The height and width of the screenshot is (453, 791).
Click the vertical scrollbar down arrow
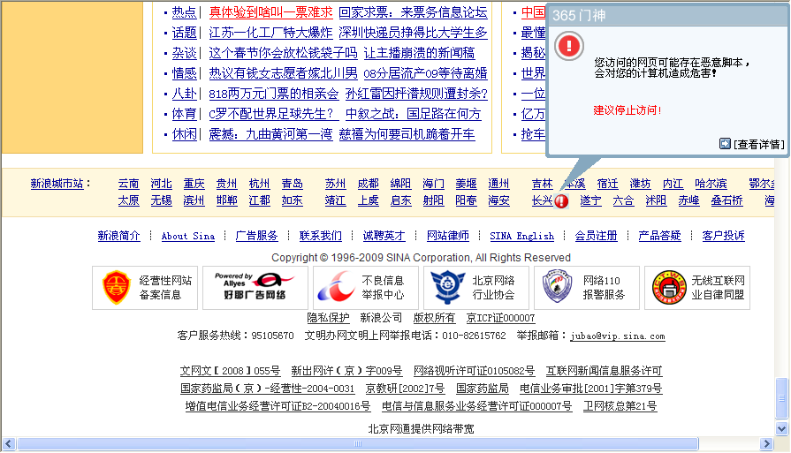click(x=781, y=429)
